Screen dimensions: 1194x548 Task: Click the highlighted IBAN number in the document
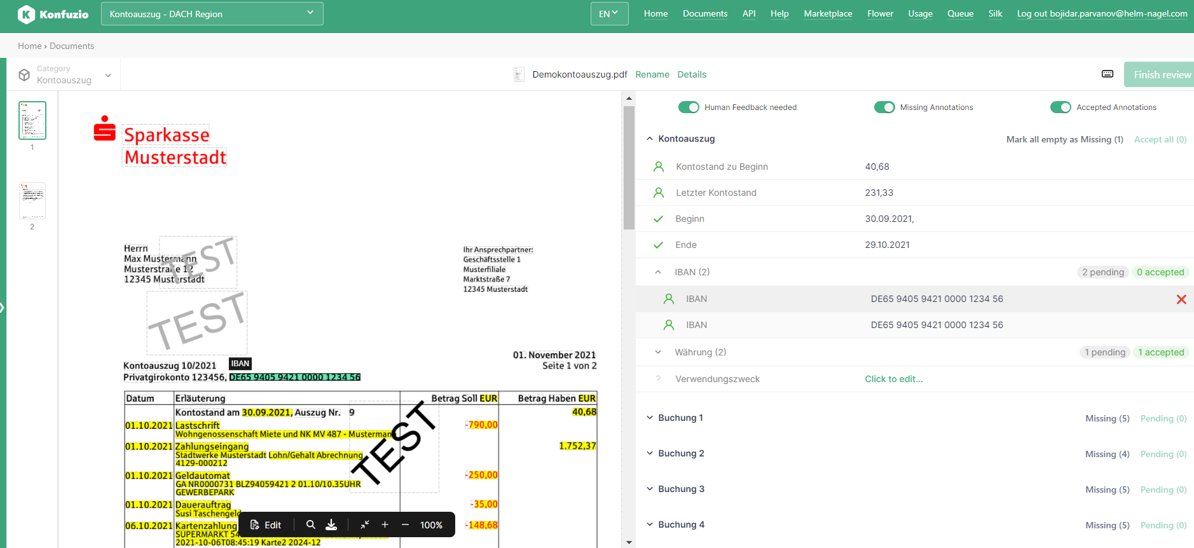click(x=294, y=377)
